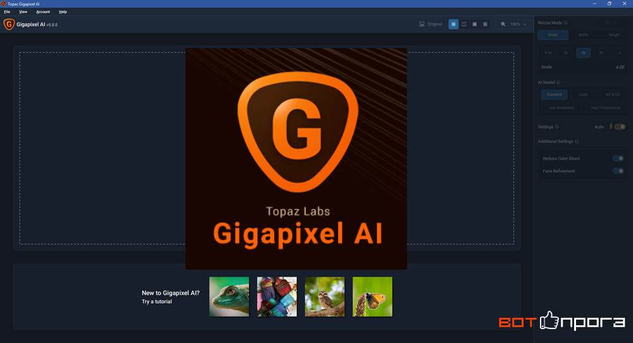
Task: Toggle Face Refinement switch
Action: coord(618,171)
